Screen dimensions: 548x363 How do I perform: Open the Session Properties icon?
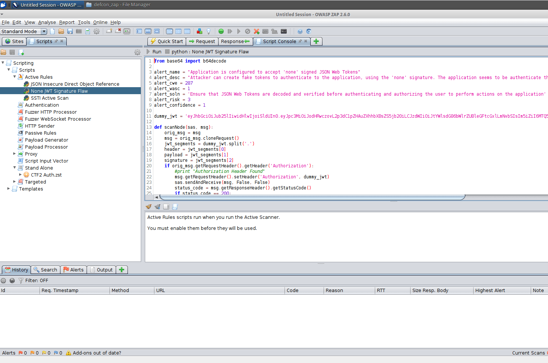pos(88,31)
